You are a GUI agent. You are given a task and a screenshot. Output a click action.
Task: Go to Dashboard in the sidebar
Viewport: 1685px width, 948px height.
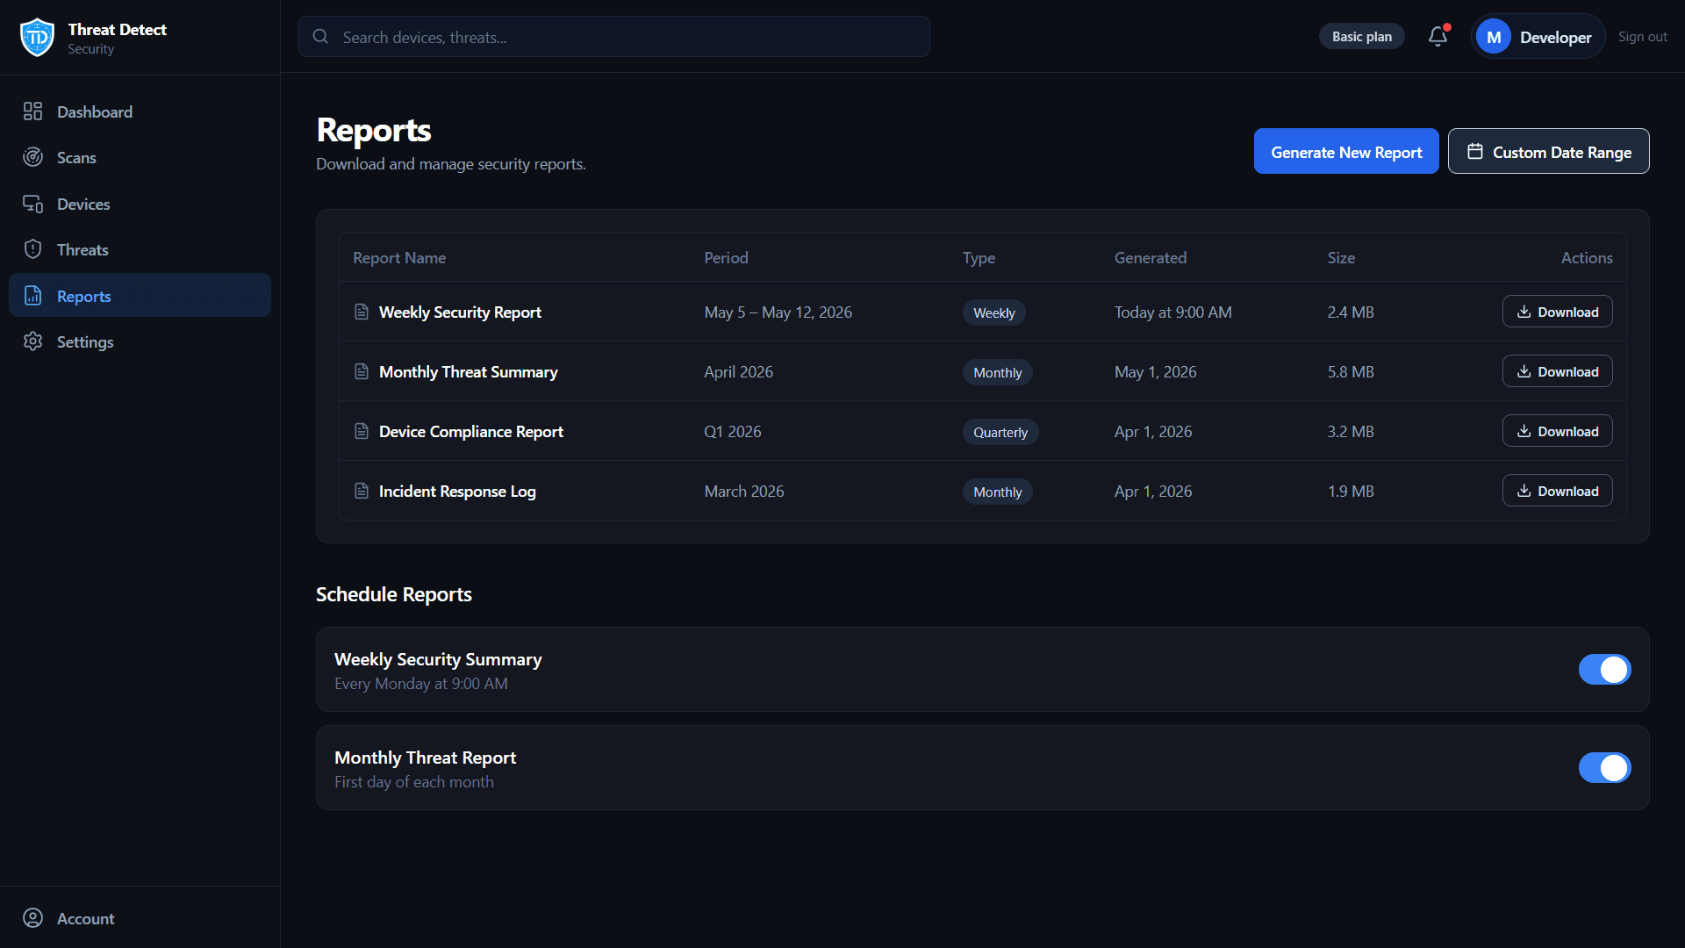coord(140,111)
